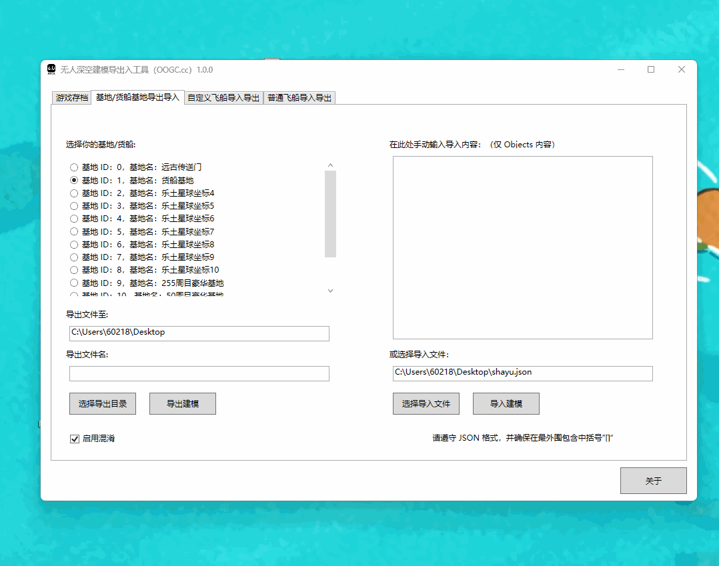This screenshot has width=719, height=566.
Task: Click the base list scrollbar thumb
Action: click(x=330, y=214)
